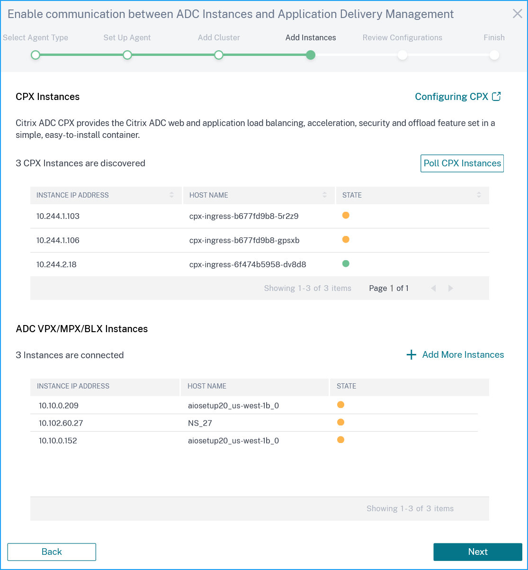The width and height of the screenshot is (528, 570).
Task: Click the Poll CPX Instances button
Action: tap(462, 163)
